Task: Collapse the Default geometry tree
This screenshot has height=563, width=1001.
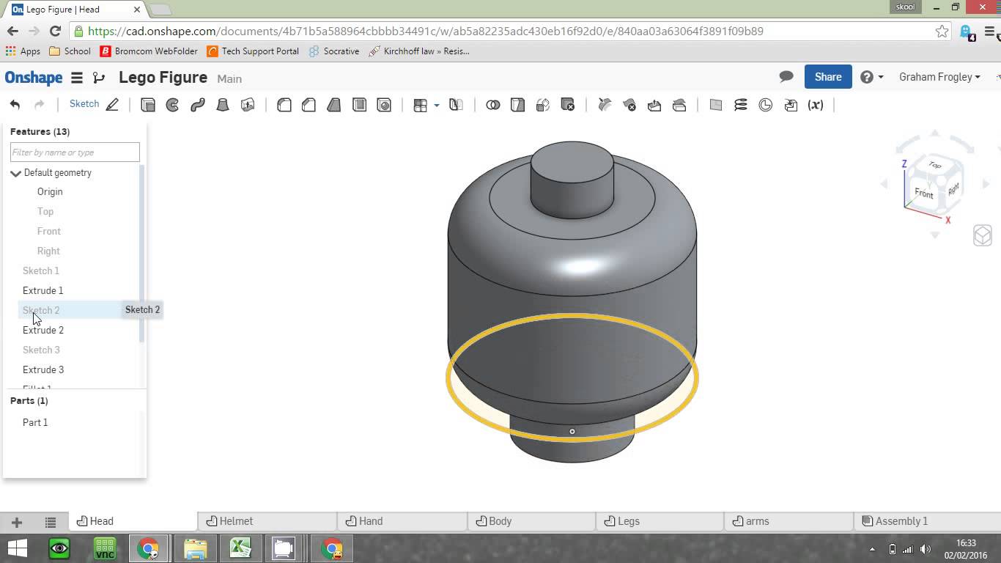Action: (x=15, y=172)
